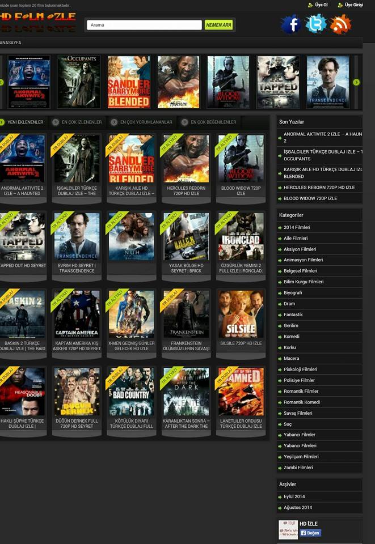Open the ANASAYFA menu item

11,42
